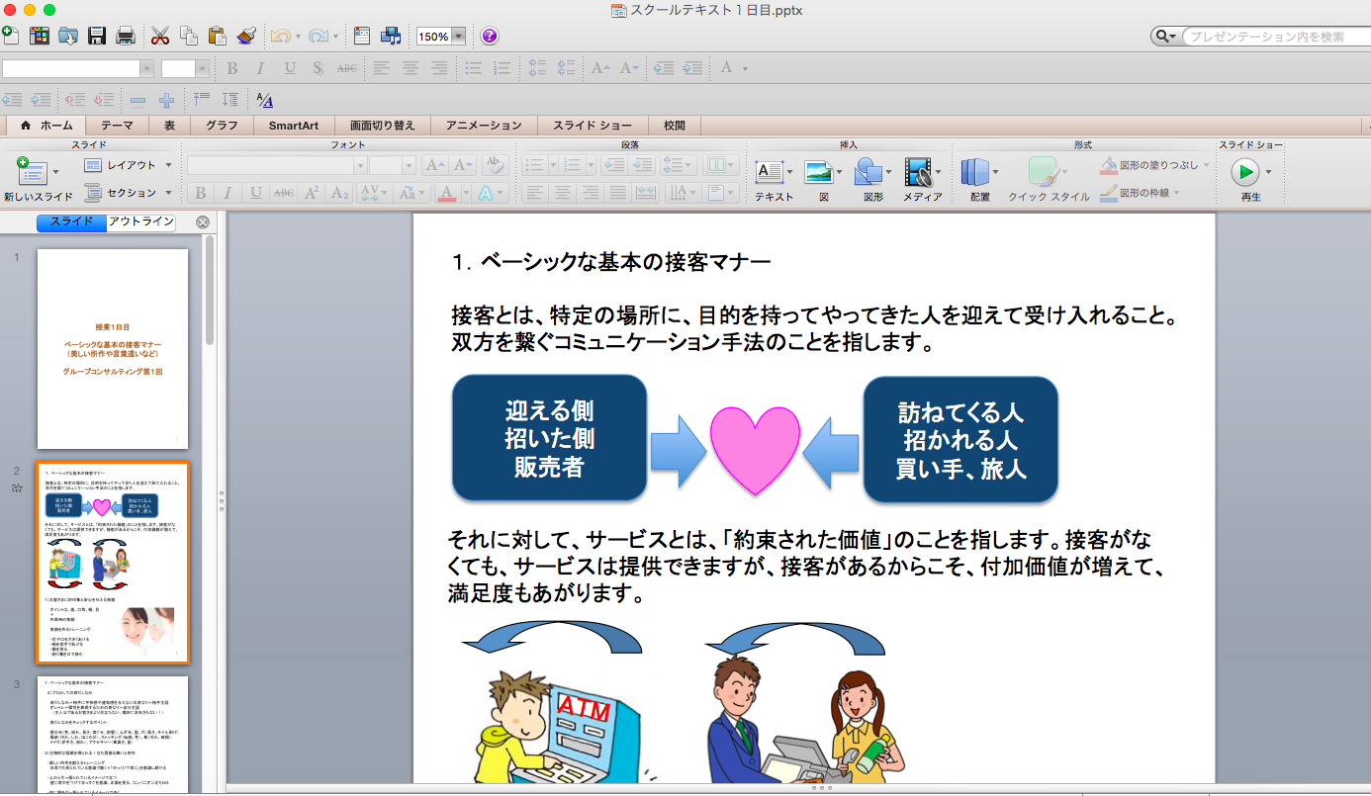1371x796 pixels.
Task: Open the 図形の塗りつぶし shape fill dropdown
Action: [x=1204, y=165]
